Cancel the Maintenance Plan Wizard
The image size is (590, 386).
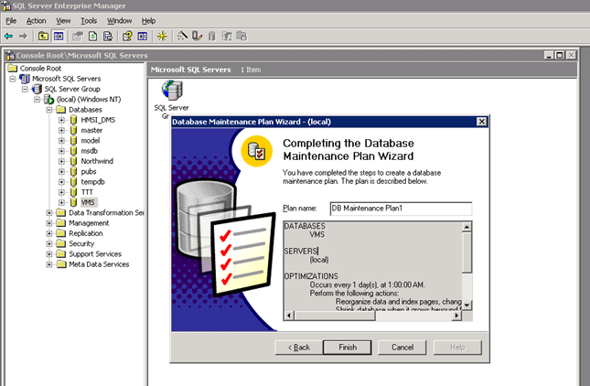[402, 348]
